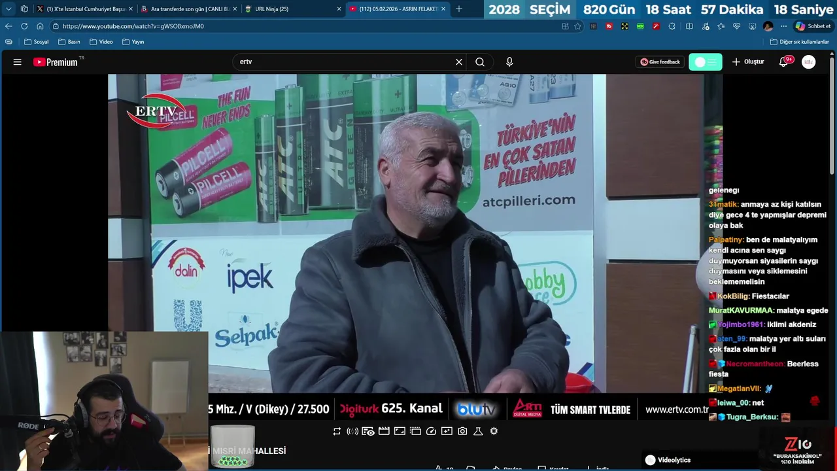The width and height of the screenshot is (837, 471).
Task: Open browser home page icon
Action: (40, 26)
